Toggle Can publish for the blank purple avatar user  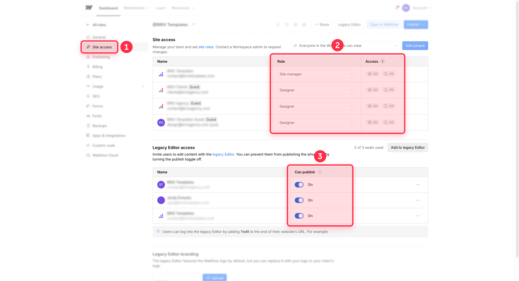coord(299,200)
